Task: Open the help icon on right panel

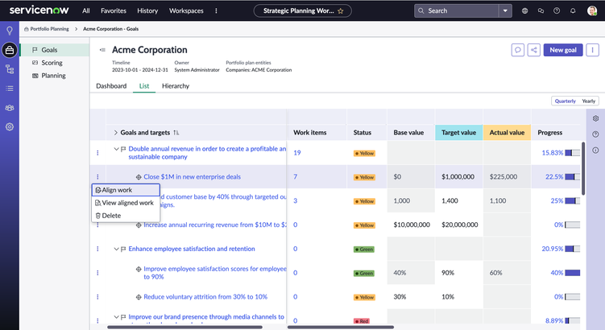Action: coord(596,134)
